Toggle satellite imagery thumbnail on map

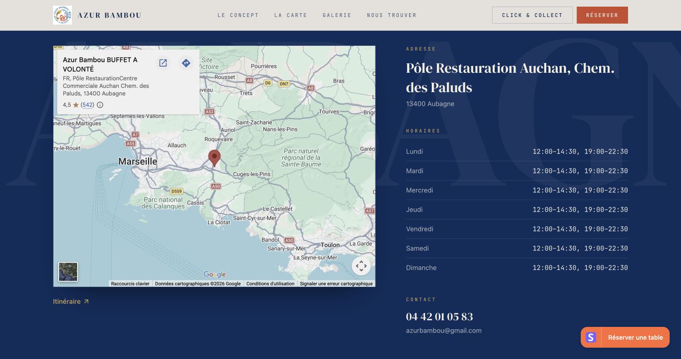pyautogui.click(x=68, y=272)
